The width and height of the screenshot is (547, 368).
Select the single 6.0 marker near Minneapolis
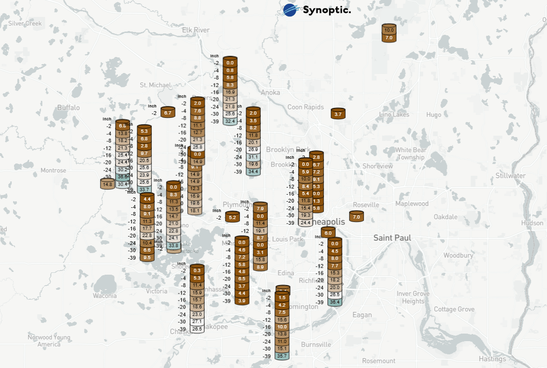coord(328,232)
